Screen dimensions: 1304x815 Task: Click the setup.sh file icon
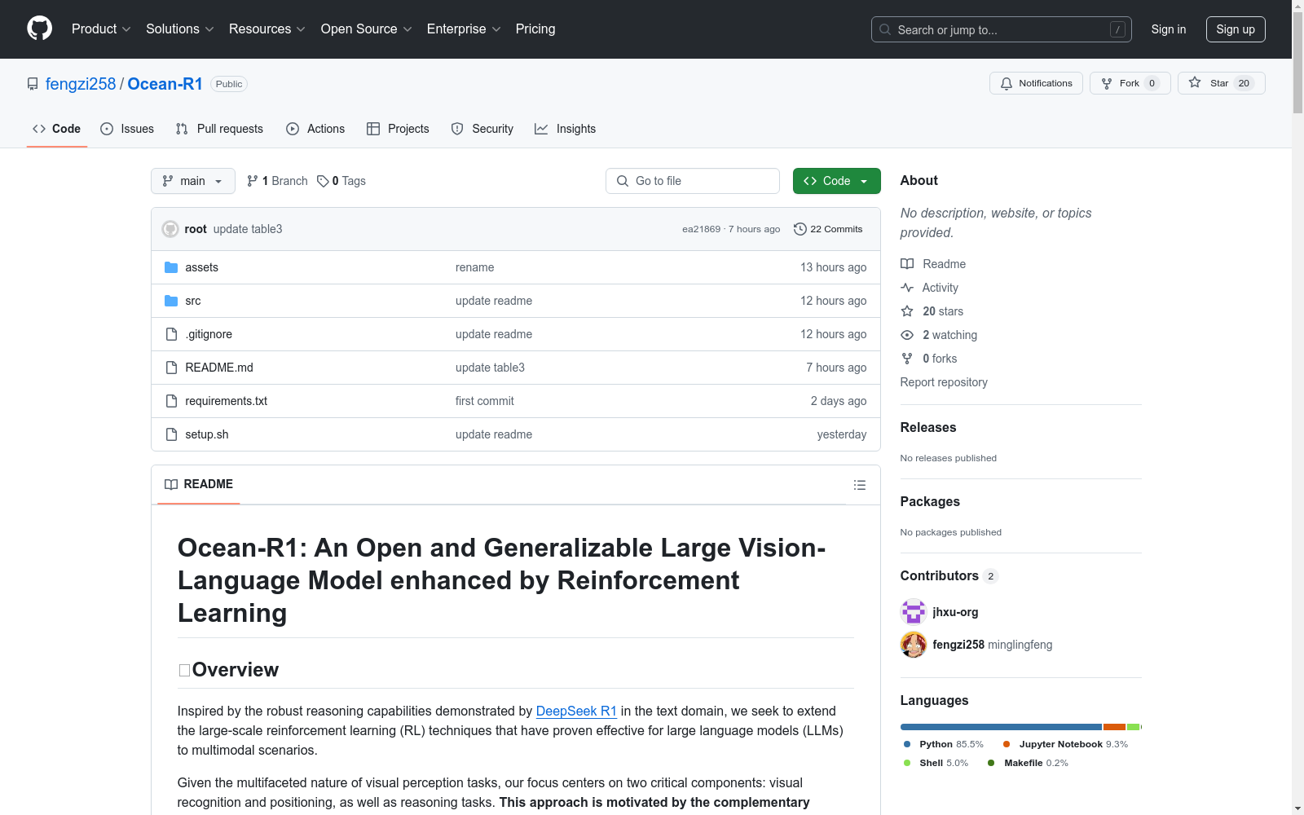[171, 434]
